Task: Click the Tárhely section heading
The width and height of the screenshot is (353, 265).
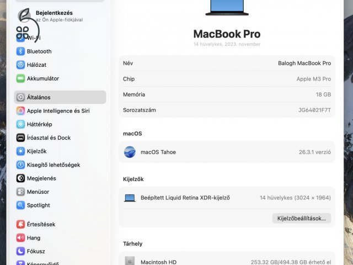Action: click(x=132, y=243)
